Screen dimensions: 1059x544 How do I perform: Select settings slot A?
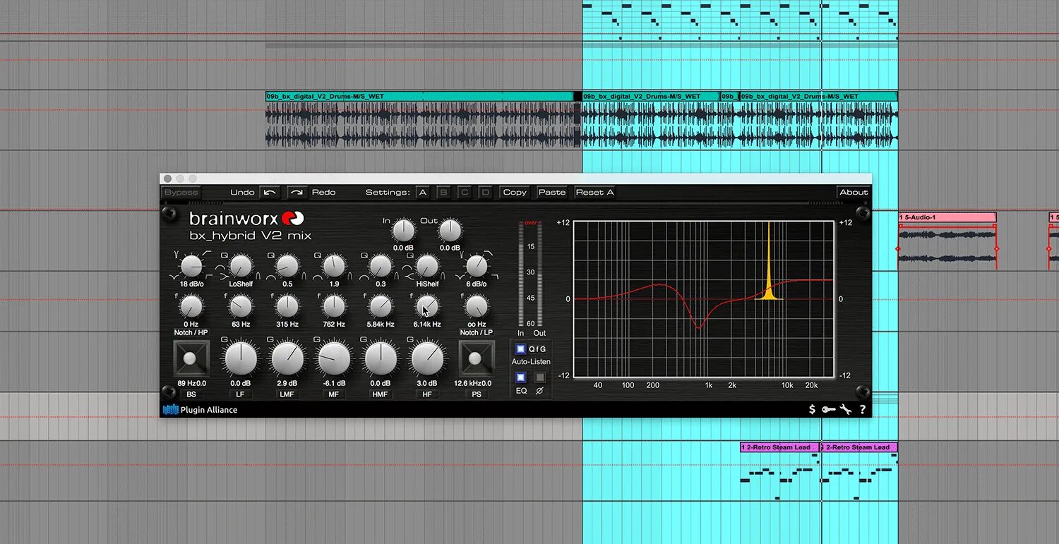point(422,192)
